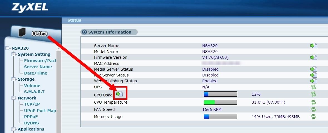Refresh the Memory Usage reading
This screenshot has width=328, height=133.
click(x=313, y=117)
